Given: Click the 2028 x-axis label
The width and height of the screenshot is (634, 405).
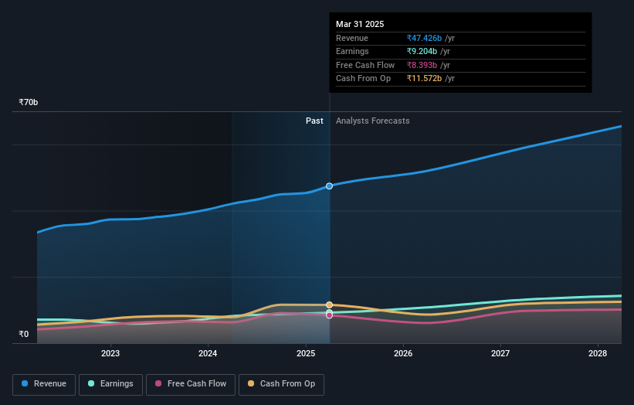Looking at the screenshot, I should (598, 354).
